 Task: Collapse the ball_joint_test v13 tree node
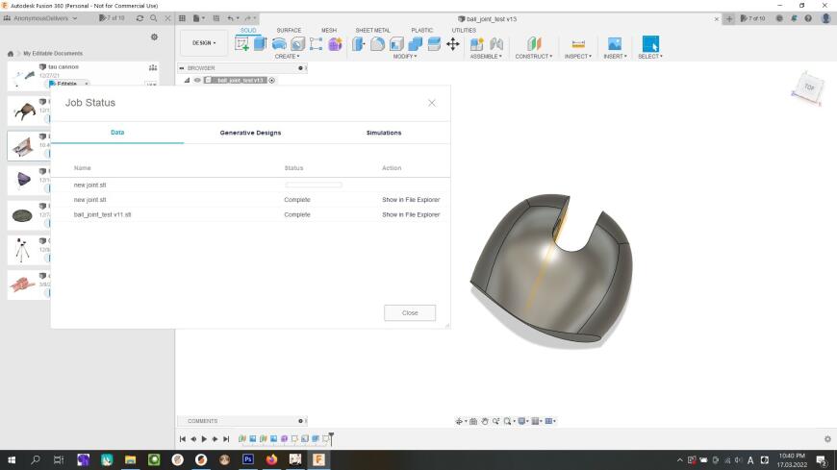[x=187, y=80]
